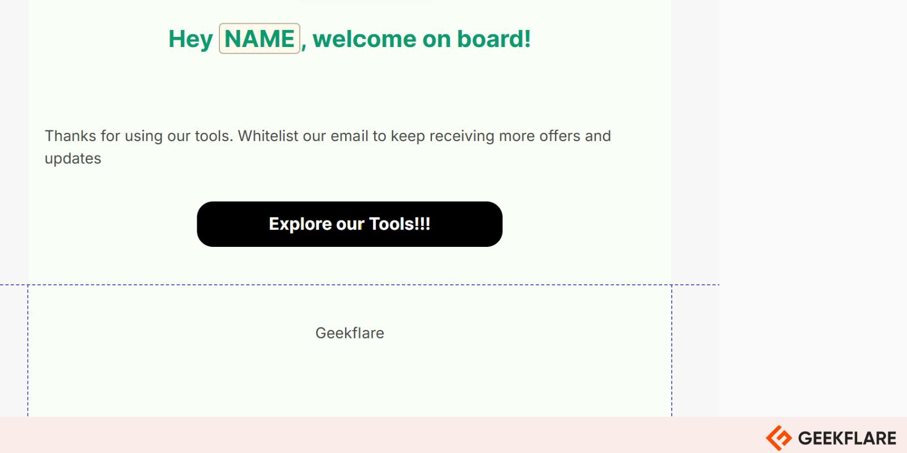Click the word updates in the paragraph
907x453 pixels.
pyautogui.click(x=73, y=159)
